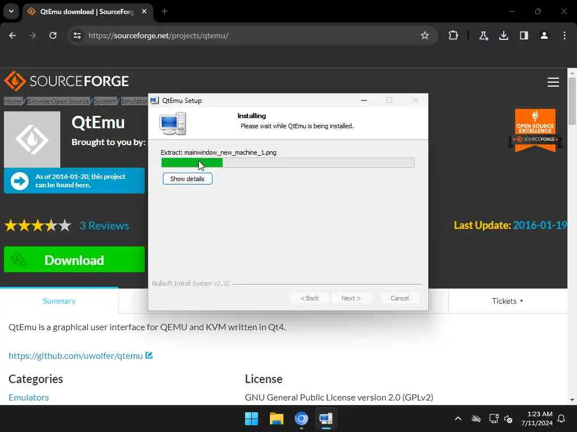Open the github.com/uwolfer/qtemu link
The height and width of the screenshot is (432, 577).
(x=76, y=355)
